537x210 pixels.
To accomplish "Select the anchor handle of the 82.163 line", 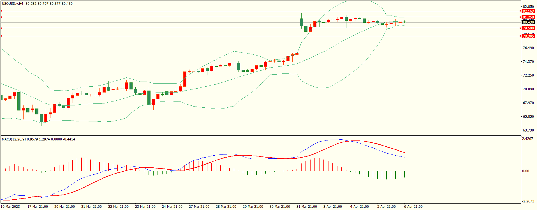I will pos(1,11).
